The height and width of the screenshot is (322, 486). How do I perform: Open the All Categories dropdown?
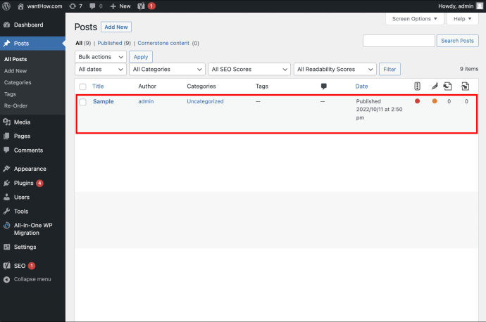(x=168, y=70)
